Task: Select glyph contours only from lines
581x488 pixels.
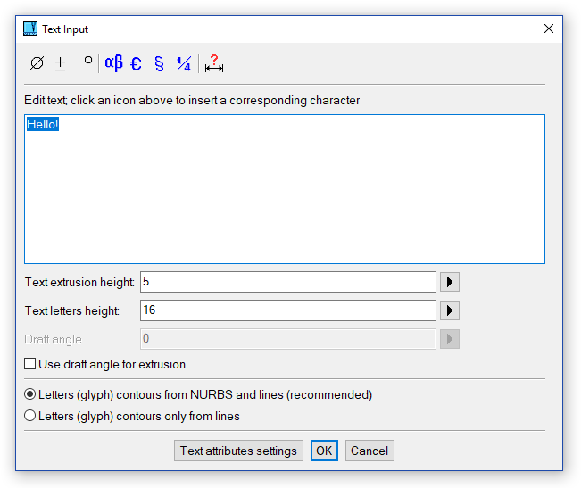Action: point(30,416)
